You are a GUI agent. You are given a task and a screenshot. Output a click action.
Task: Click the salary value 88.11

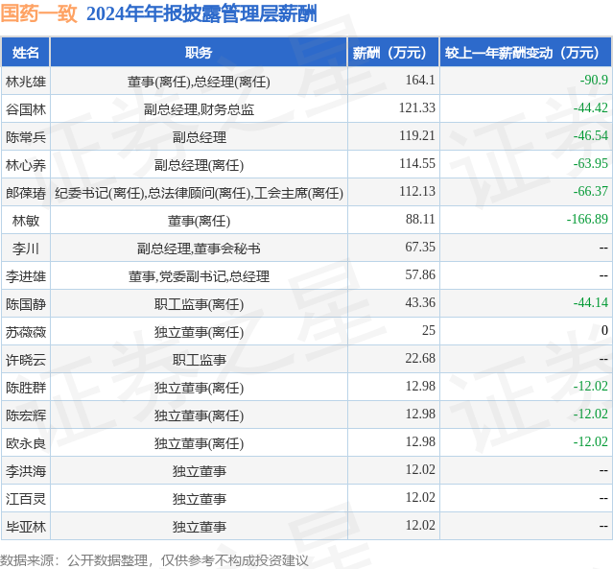pos(420,219)
